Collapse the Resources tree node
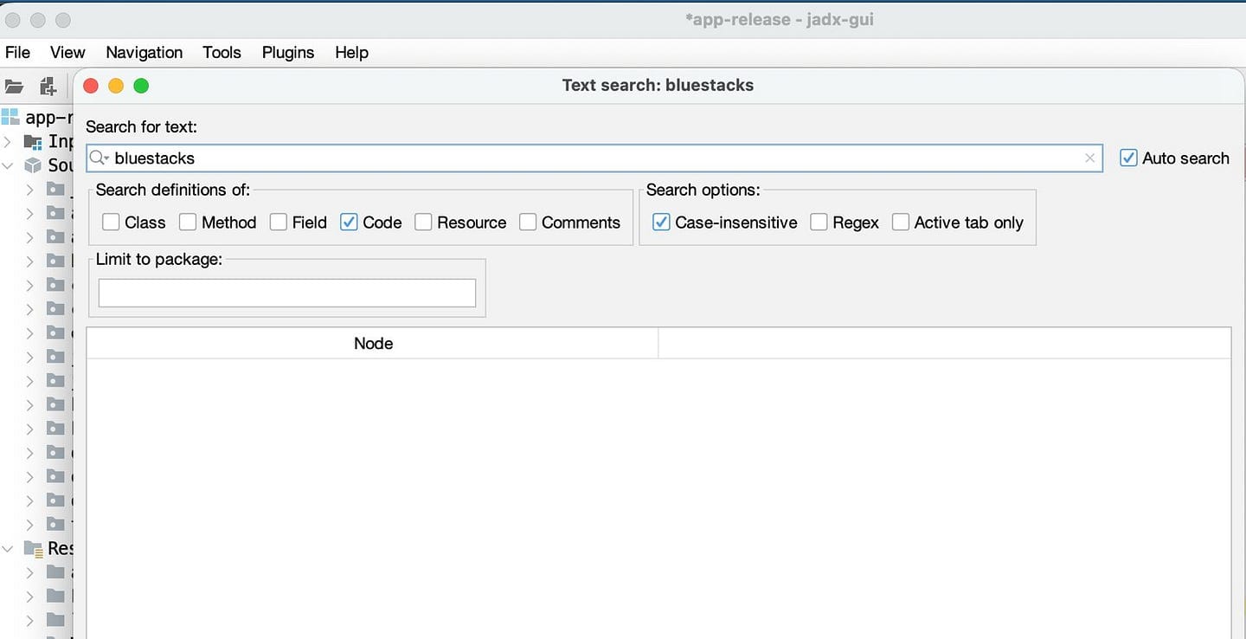Image resolution: width=1246 pixels, height=639 pixels. tap(8, 548)
